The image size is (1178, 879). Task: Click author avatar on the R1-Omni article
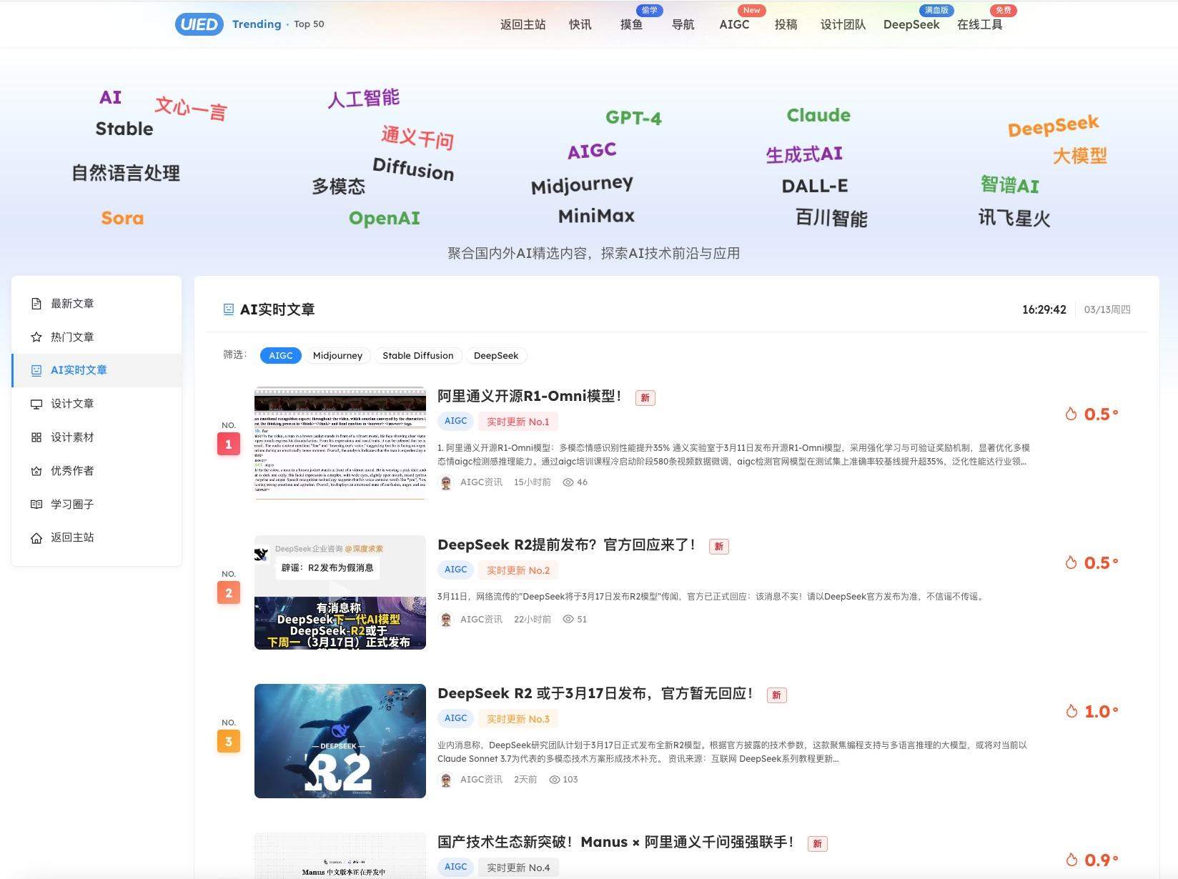pos(446,482)
